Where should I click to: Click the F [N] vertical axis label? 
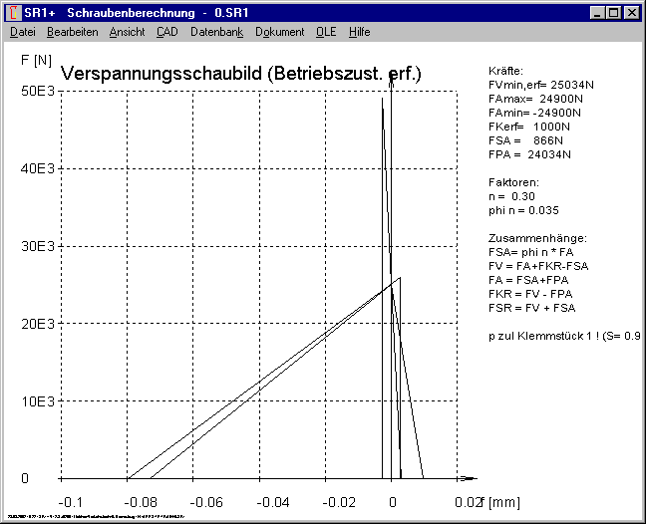[36, 60]
